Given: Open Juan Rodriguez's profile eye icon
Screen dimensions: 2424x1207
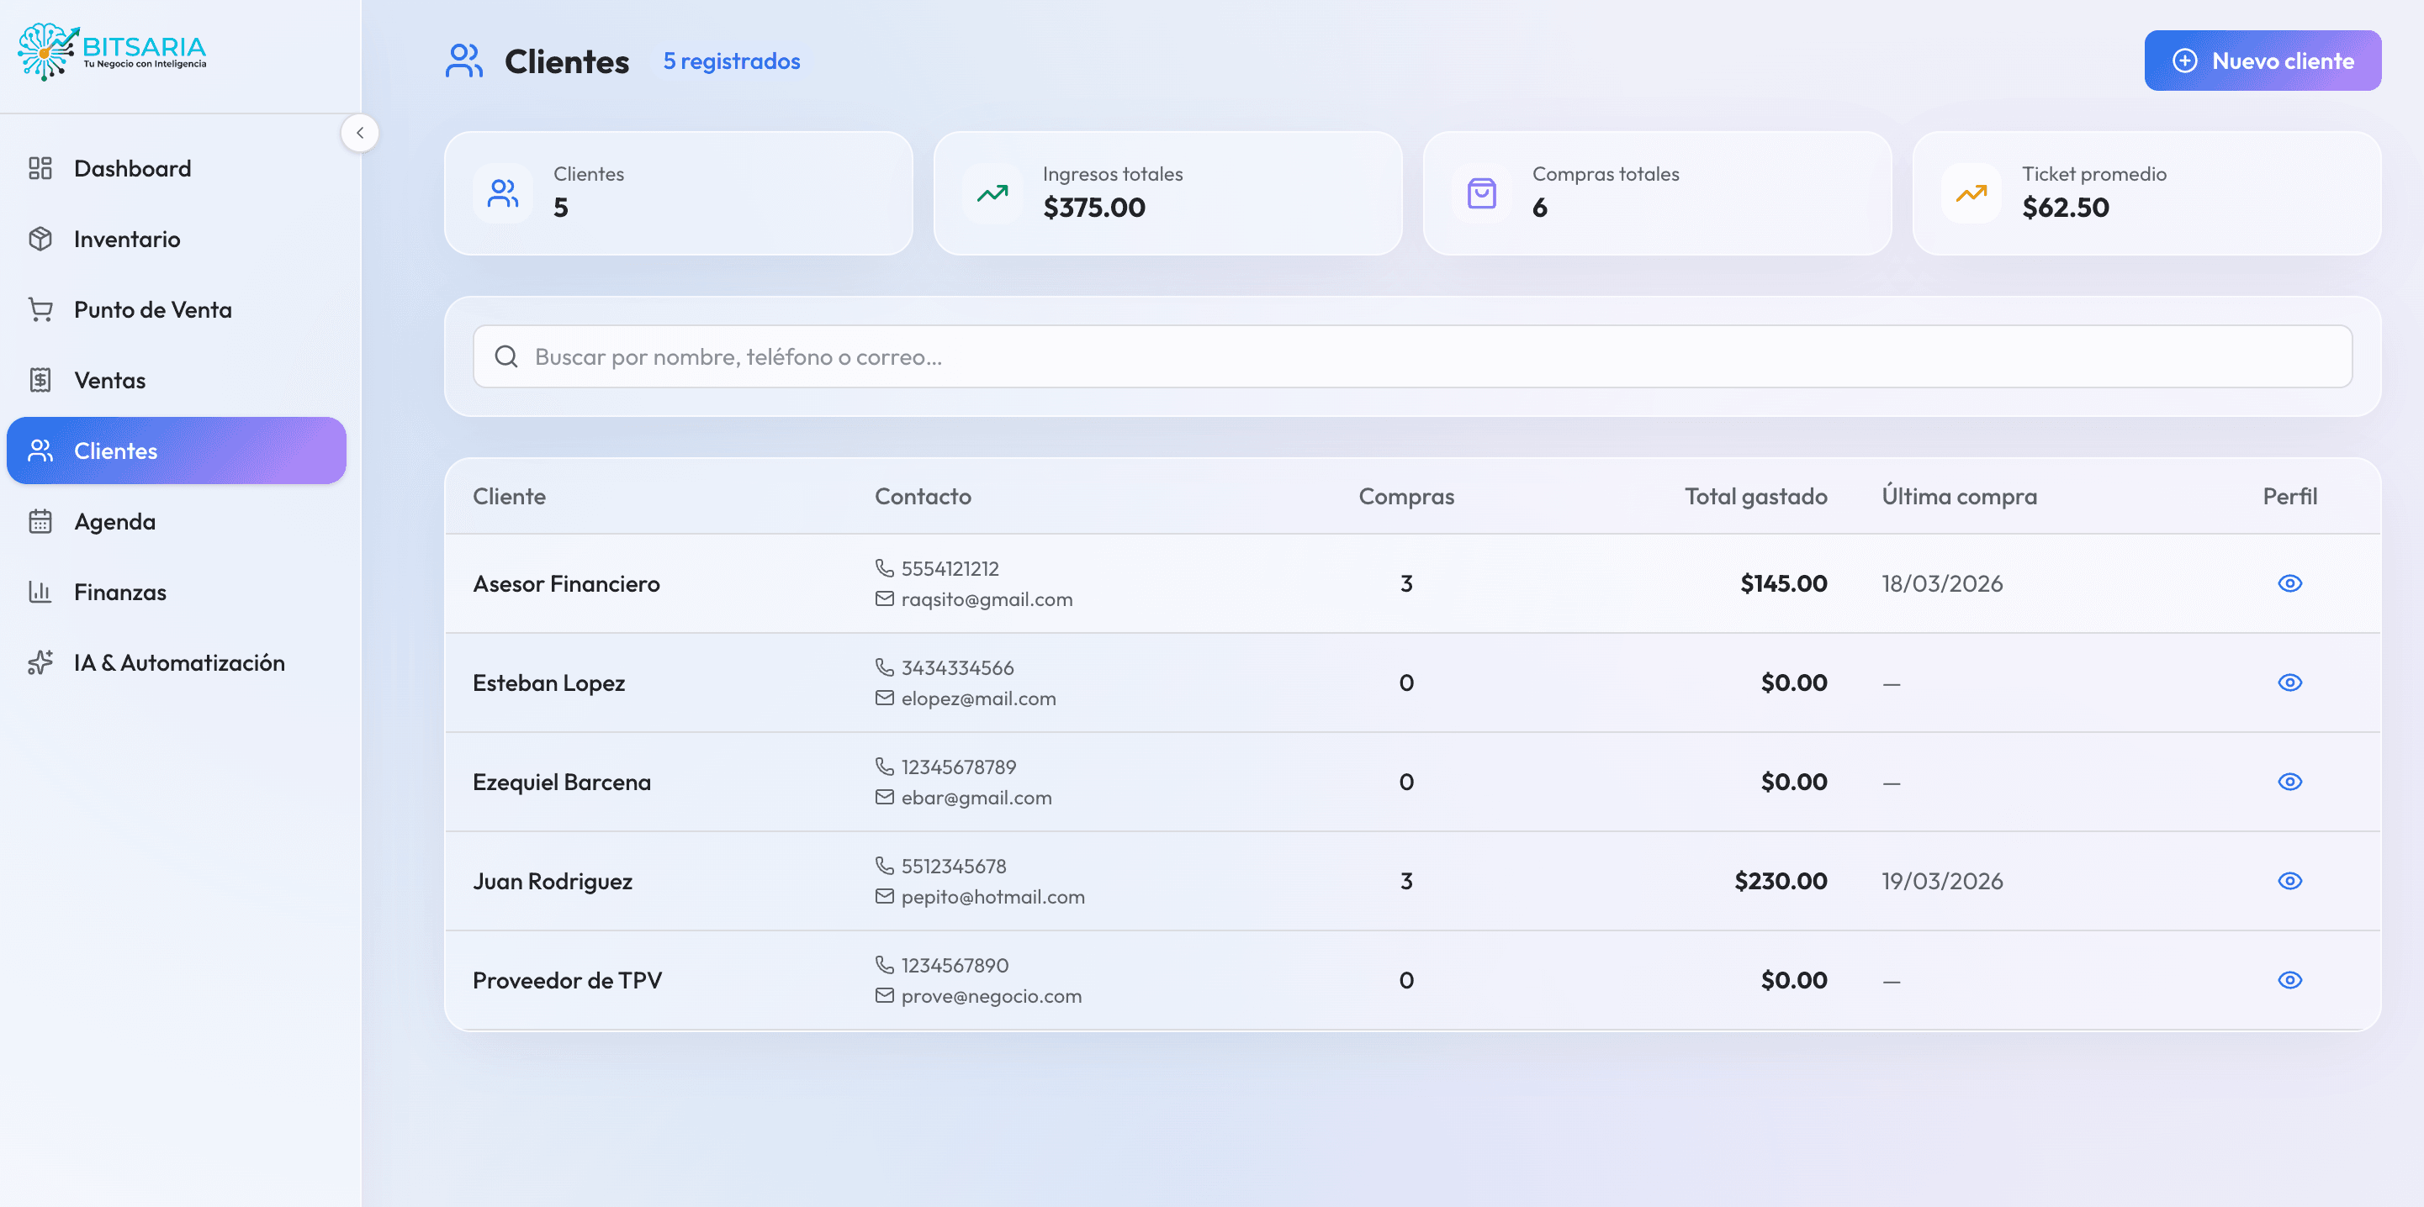Looking at the screenshot, I should pos(2290,881).
